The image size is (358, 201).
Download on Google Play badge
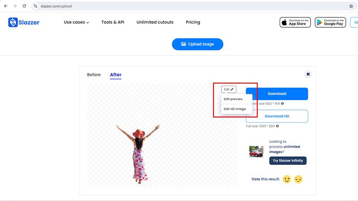coord(330,22)
